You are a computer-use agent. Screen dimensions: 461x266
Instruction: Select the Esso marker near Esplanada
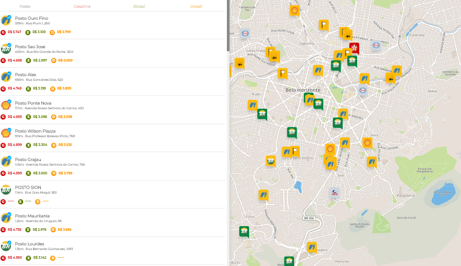[376, 46]
